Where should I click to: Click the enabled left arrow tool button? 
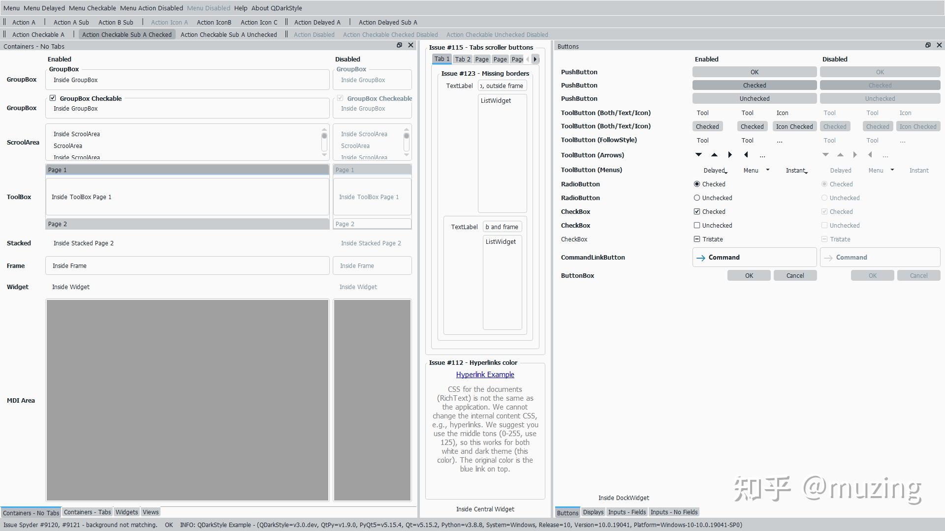coord(746,155)
